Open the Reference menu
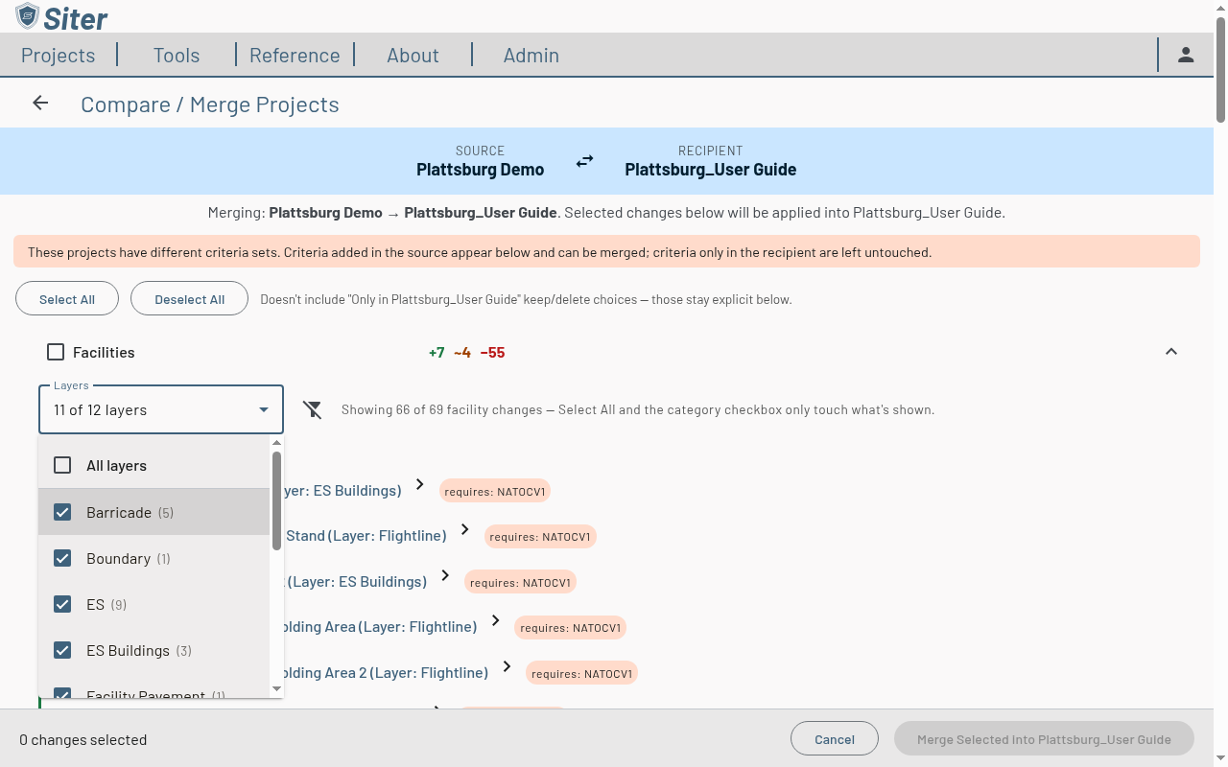1228x767 pixels. tap(295, 55)
